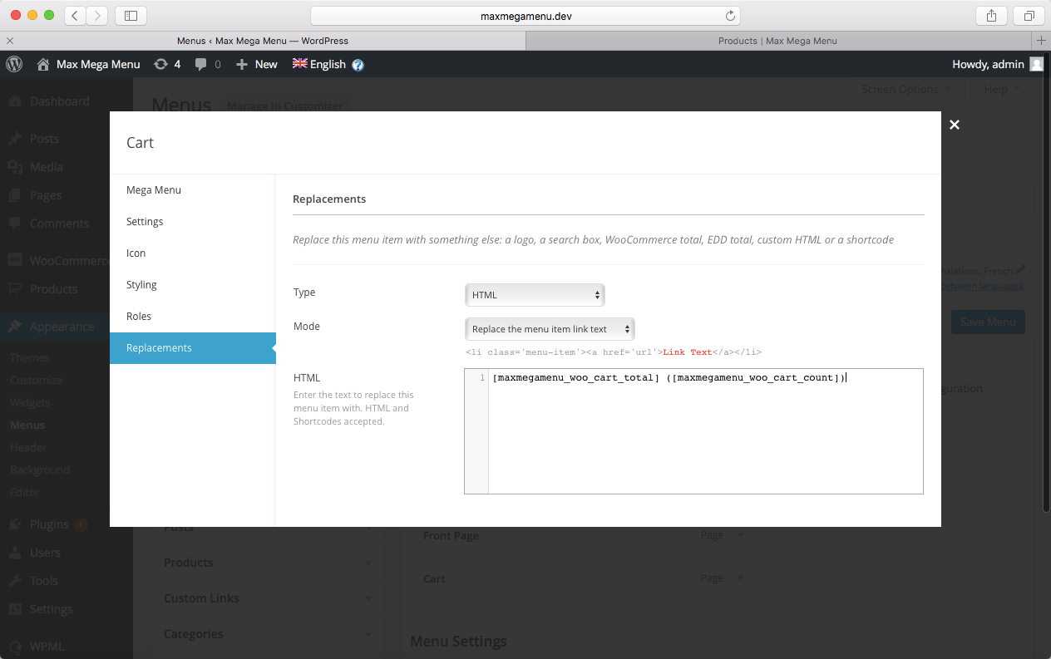Click the Pages sidebar icon
This screenshot has height=659, width=1051.
coord(15,195)
